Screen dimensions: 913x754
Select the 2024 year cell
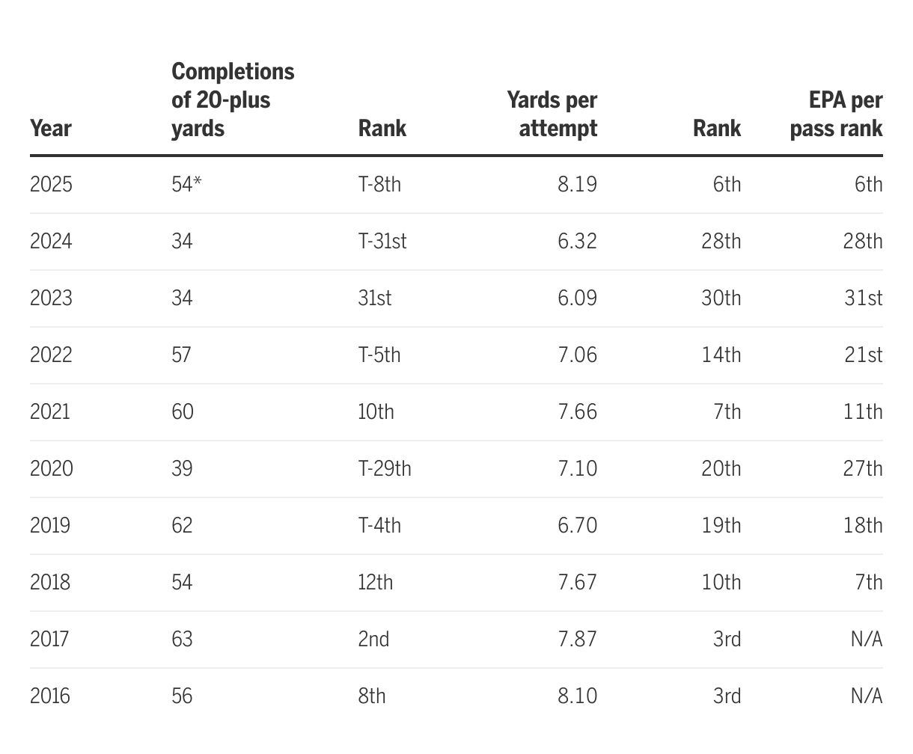(x=52, y=241)
